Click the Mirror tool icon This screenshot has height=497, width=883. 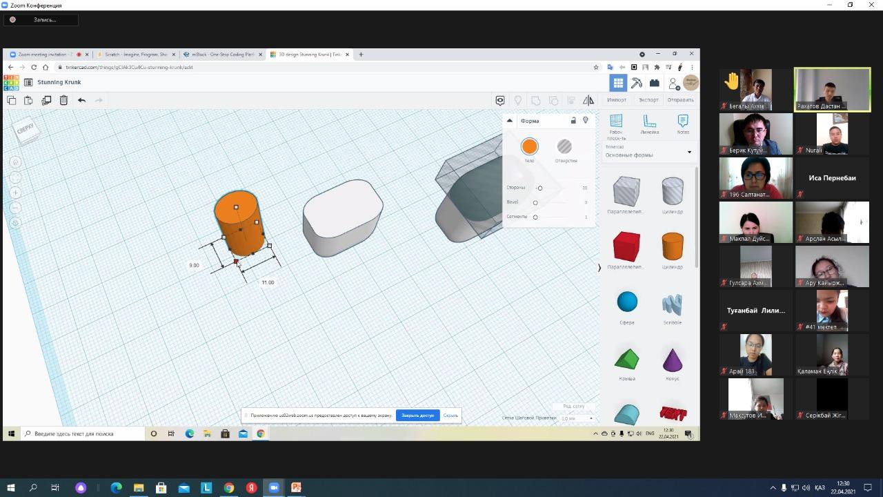pos(588,100)
